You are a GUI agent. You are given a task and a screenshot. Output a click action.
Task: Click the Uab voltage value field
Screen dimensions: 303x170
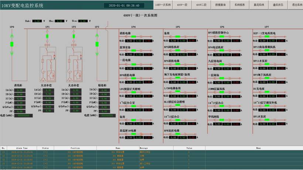pos(37,21)
